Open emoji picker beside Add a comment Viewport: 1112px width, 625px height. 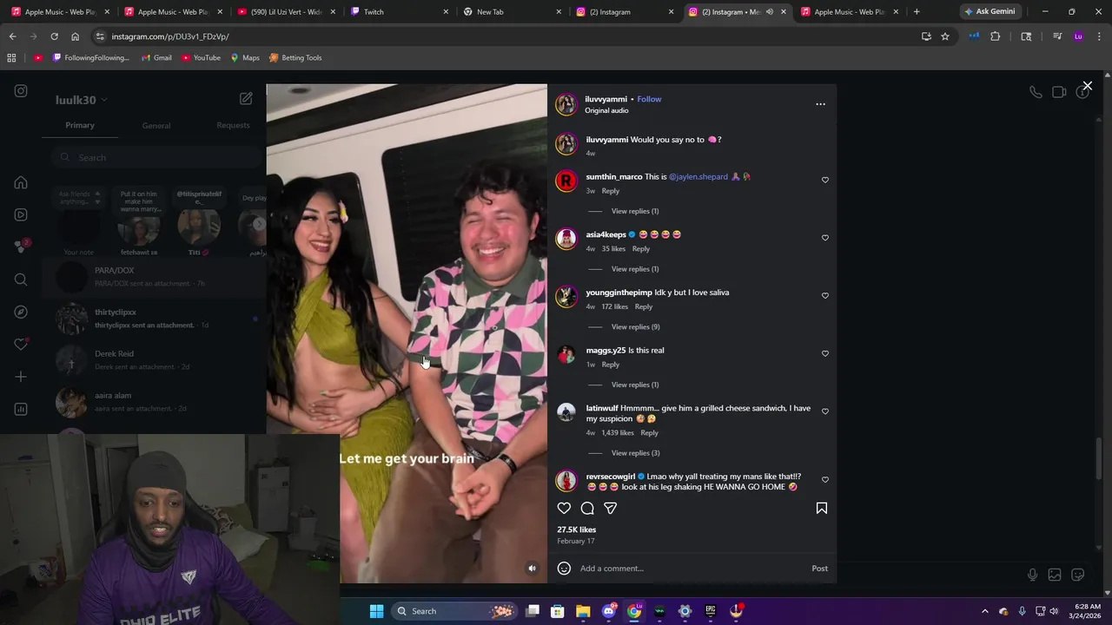click(564, 569)
